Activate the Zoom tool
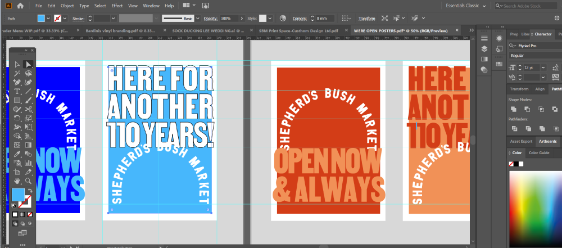Image resolution: width=562 pixels, height=248 pixels. pyautogui.click(x=28, y=181)
